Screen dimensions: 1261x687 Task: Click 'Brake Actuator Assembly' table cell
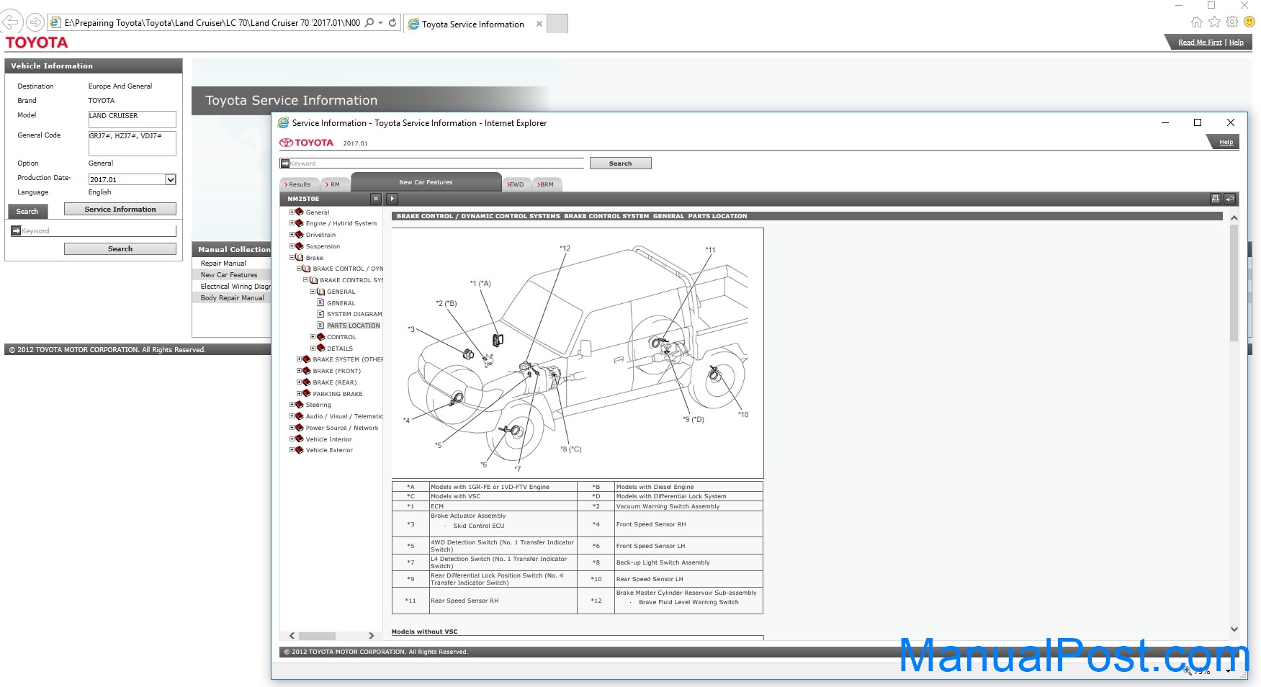click(x=503, y=524)
